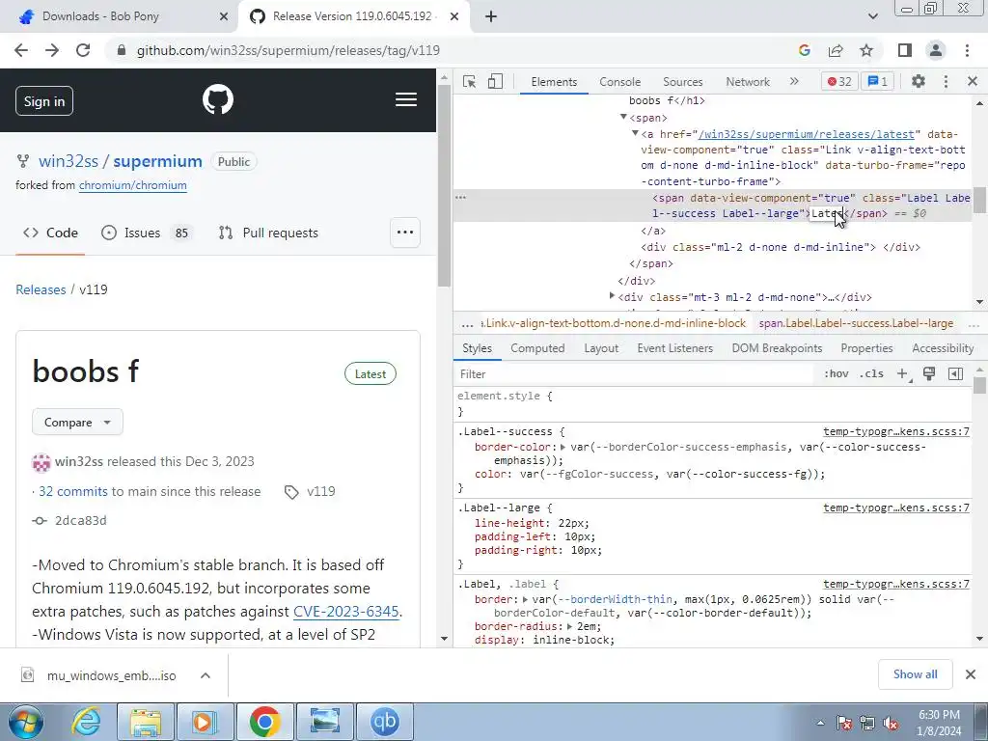Open the /win32ss/supermium/releases/latest href link
This screenshot has height=741, width=988.
pos(806,134)
